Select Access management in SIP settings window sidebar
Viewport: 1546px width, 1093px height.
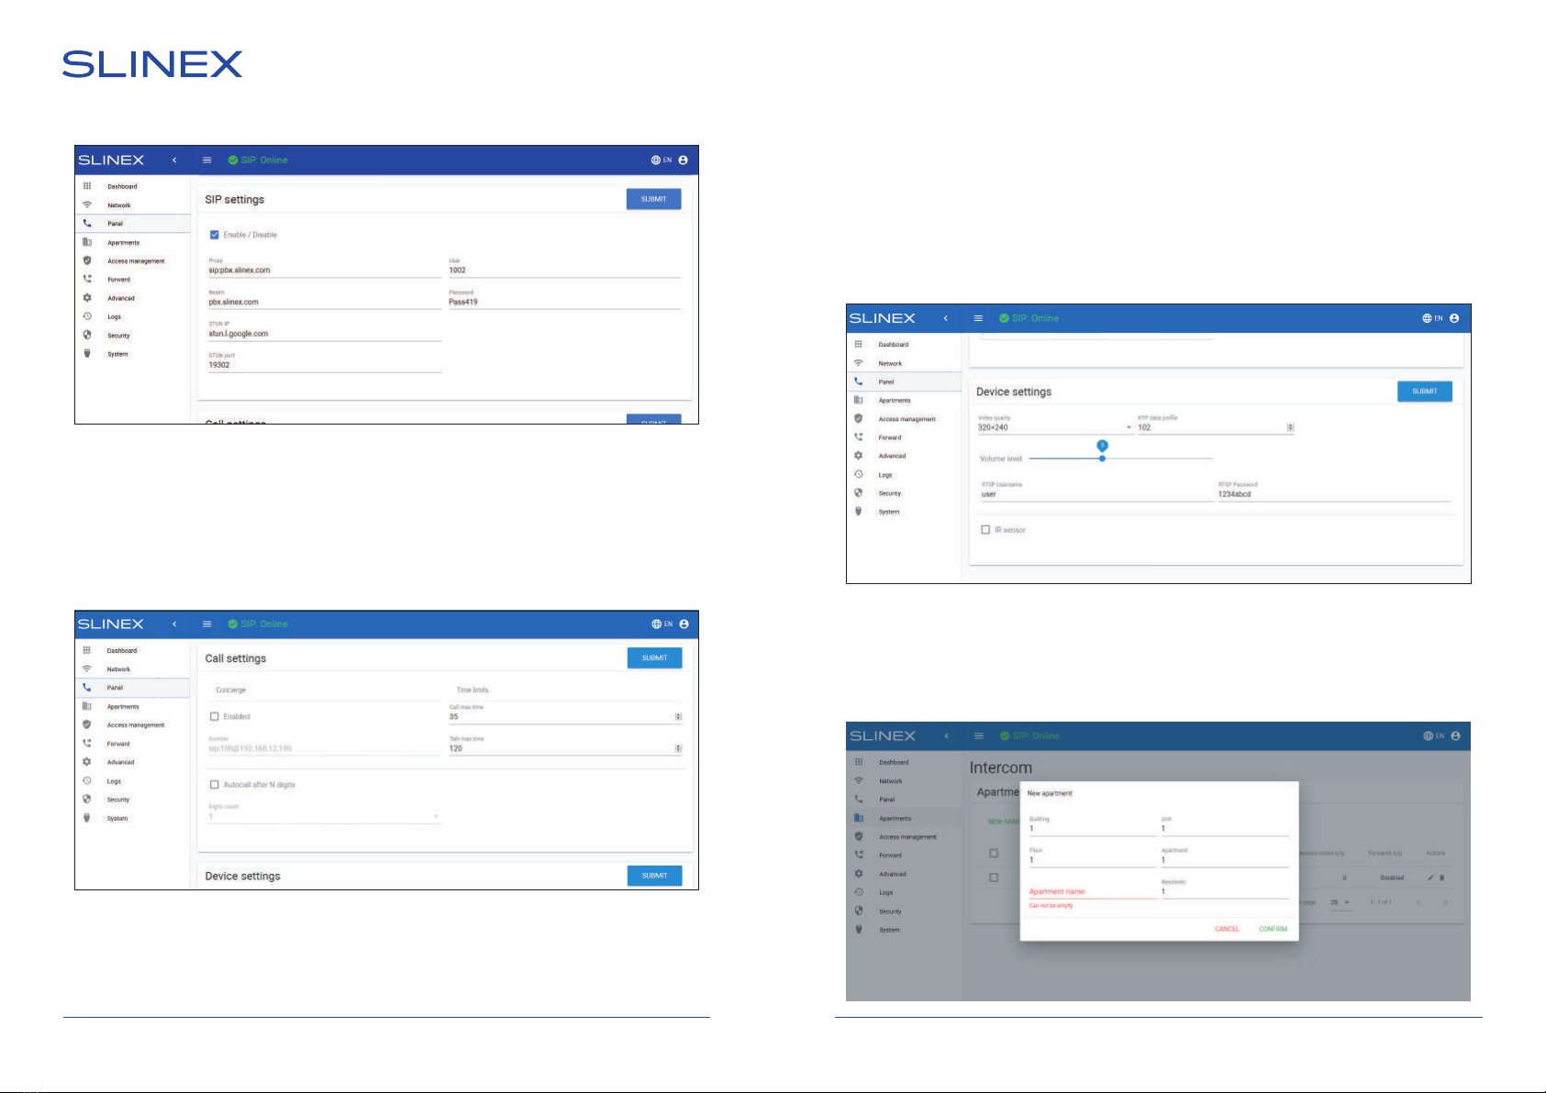point(136,261)
